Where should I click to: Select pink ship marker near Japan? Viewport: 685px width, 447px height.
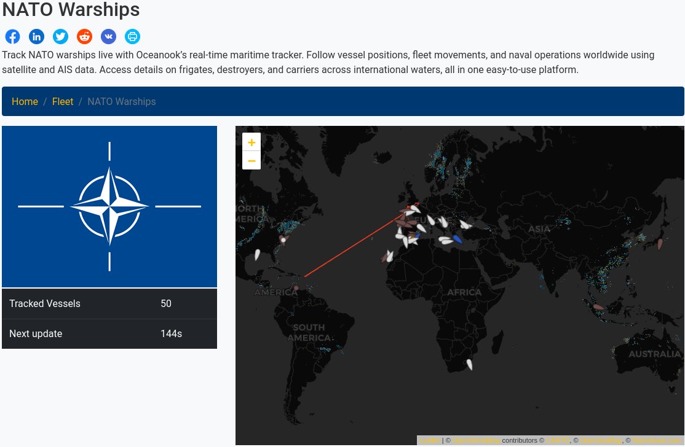tap(660, 244)
